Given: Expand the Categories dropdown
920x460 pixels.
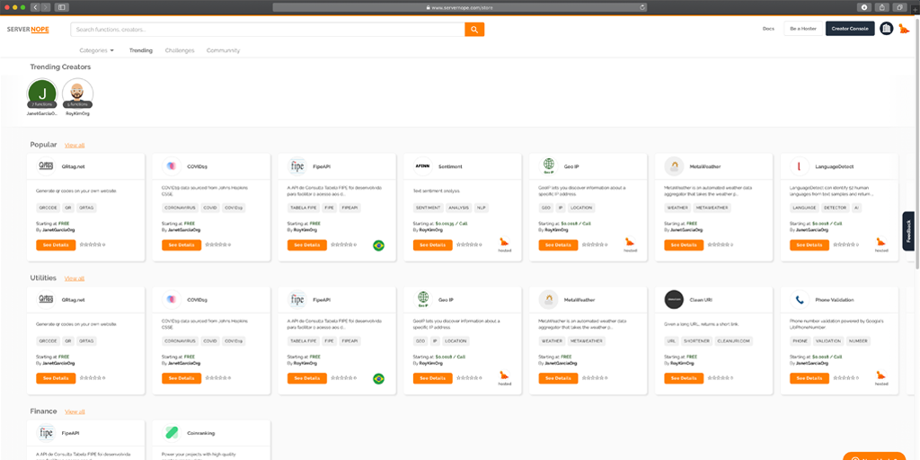Looking at the screenshot, I should tap(96, 50).
